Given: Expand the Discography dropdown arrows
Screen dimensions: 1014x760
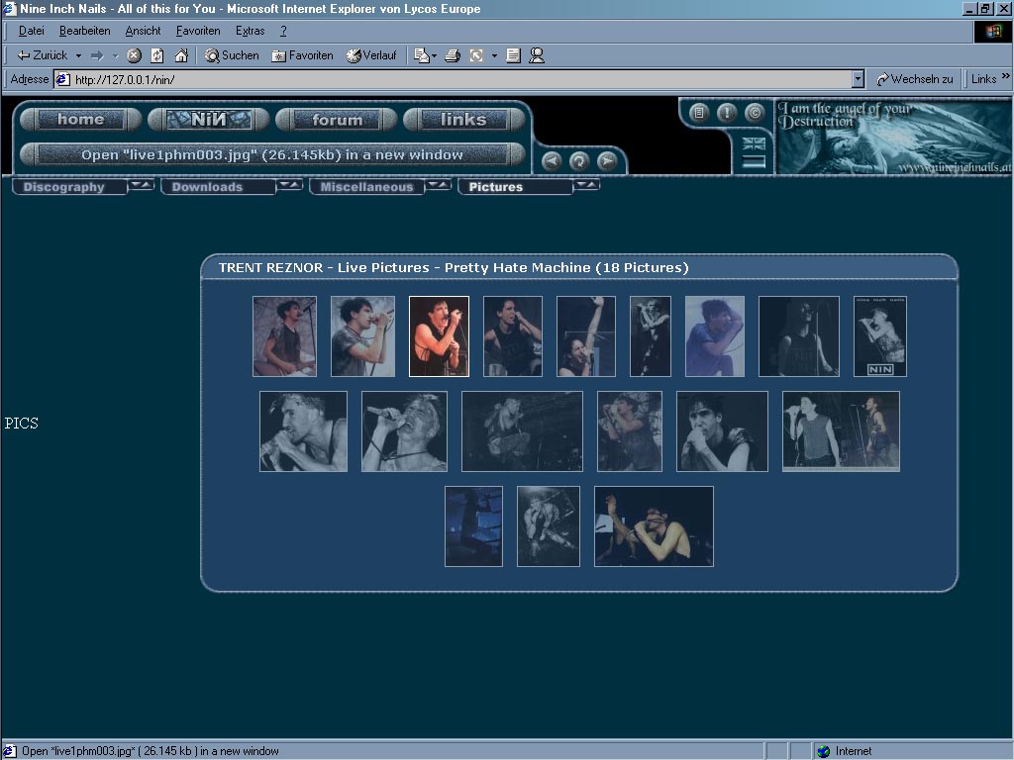Looking at the screenshot, I should point(141,185).
